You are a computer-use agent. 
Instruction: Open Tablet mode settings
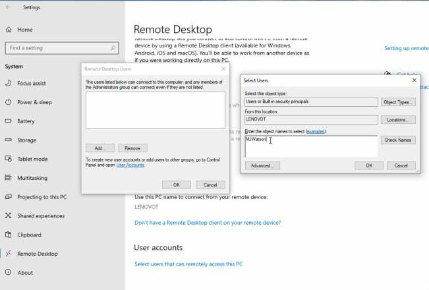pyautogui.click(x=32, y=159)
